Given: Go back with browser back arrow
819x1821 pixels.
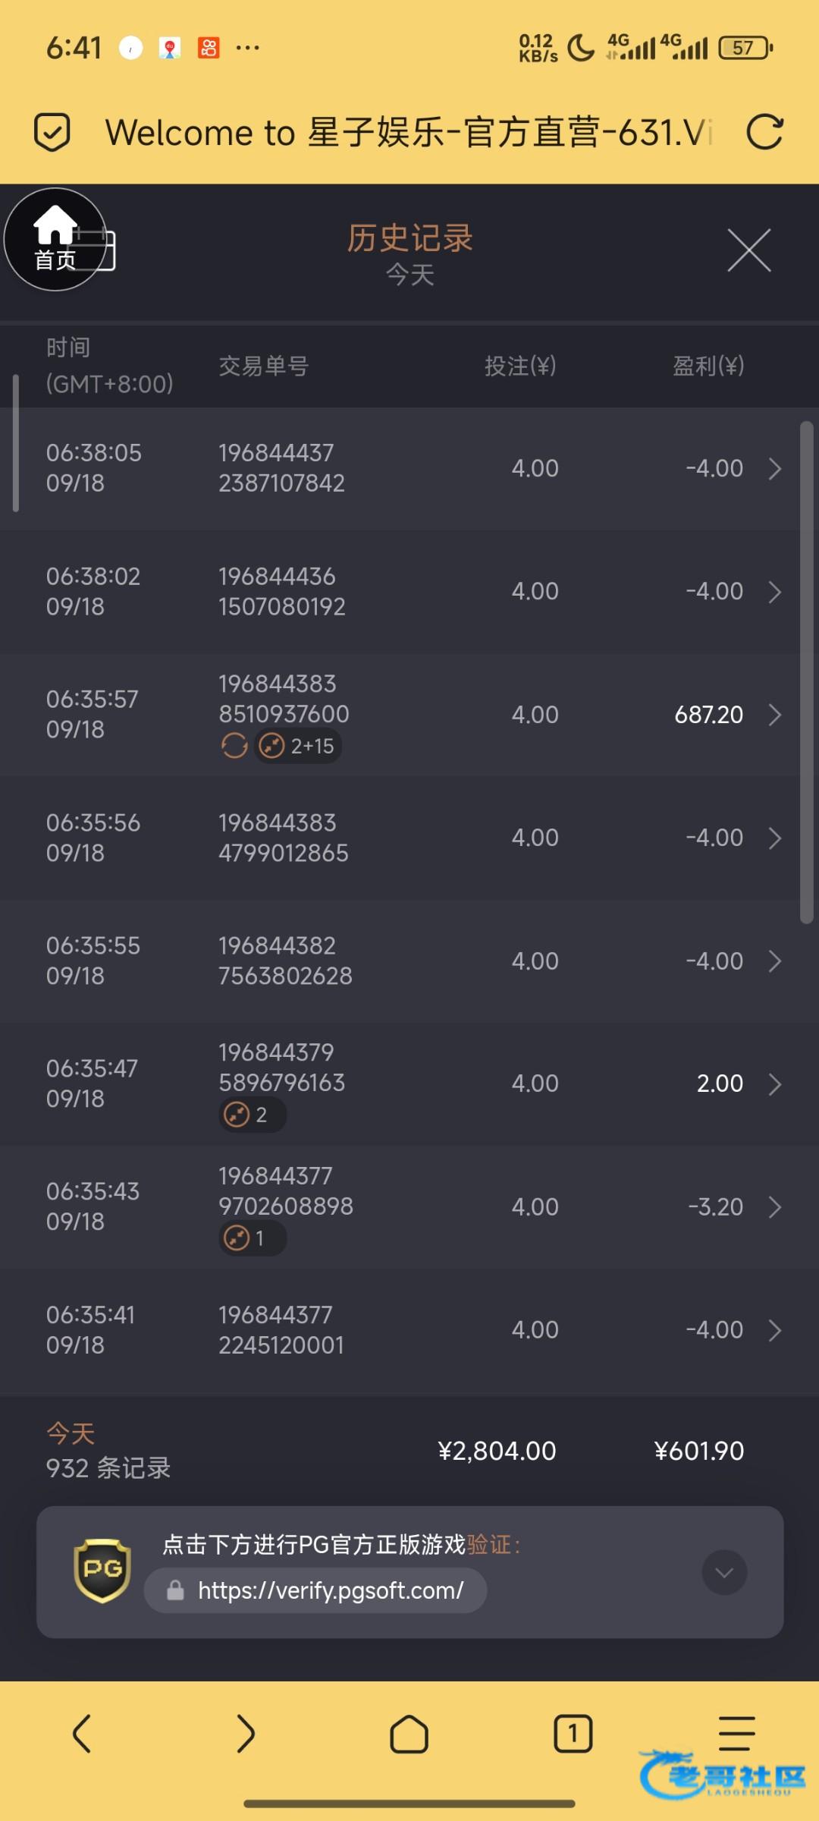Looking at the screenshot, I should [82, 1734].
